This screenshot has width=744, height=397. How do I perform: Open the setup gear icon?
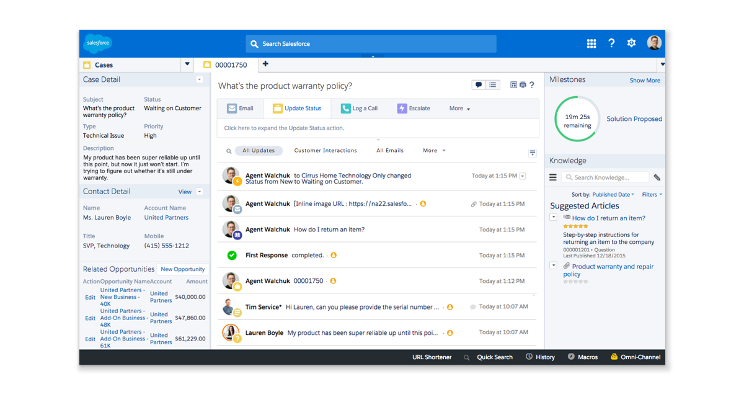631,43
